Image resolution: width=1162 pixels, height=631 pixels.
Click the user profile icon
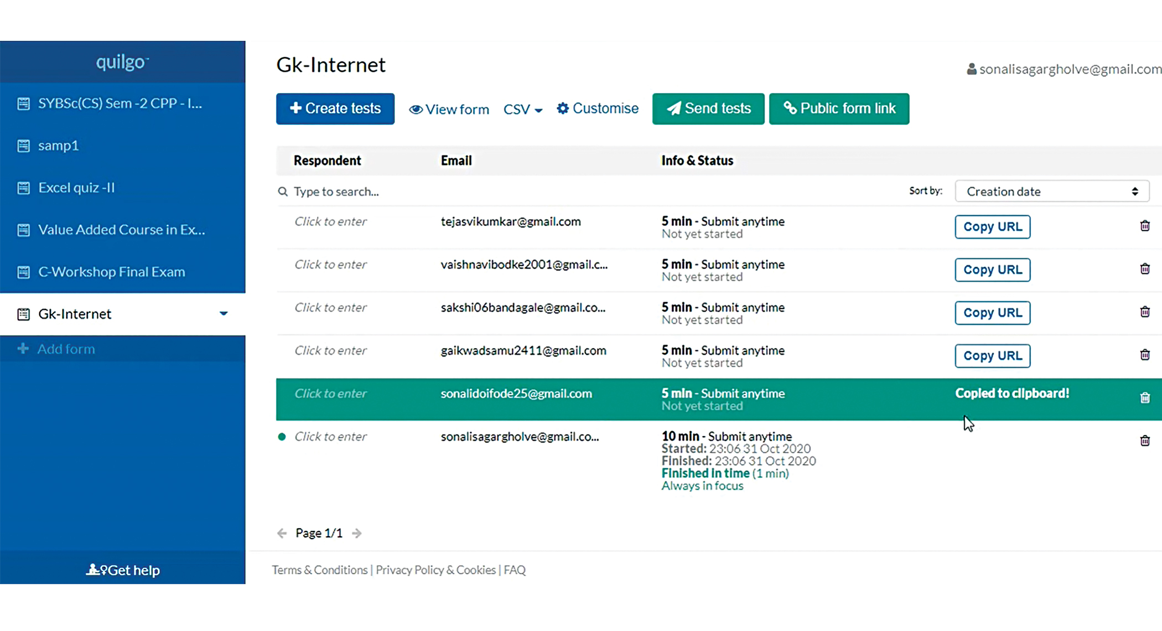coord(971,69)
